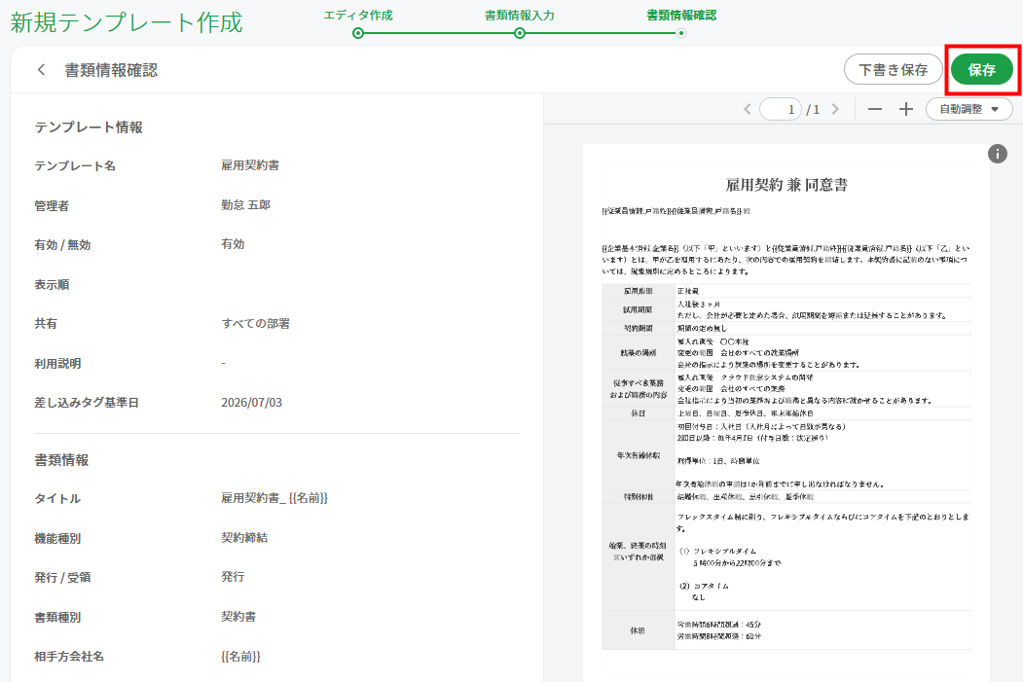Click the document preview page
Screen dimensions: 1023x682
tap(786, 413)
